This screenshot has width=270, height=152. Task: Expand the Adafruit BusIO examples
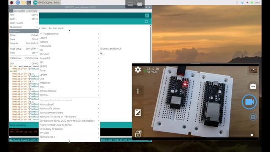tap(69, 104)
